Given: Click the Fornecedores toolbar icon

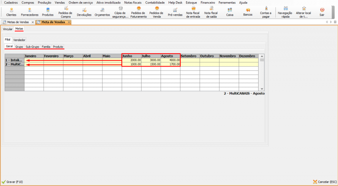Looking at the screenshot, I should [x=30, y=9].
